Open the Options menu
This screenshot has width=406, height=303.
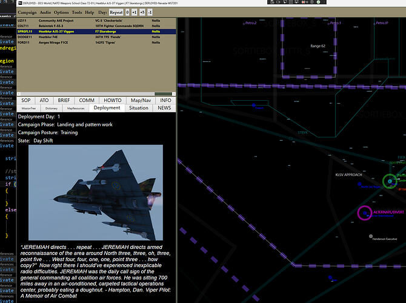(61, 12)
